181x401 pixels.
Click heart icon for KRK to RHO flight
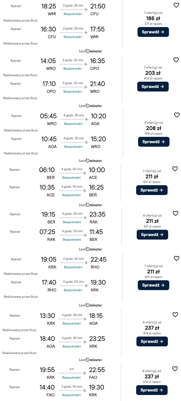pos(177,258)
